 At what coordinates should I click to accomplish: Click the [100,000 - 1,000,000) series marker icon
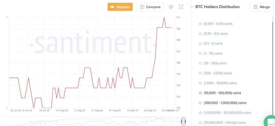200,103
